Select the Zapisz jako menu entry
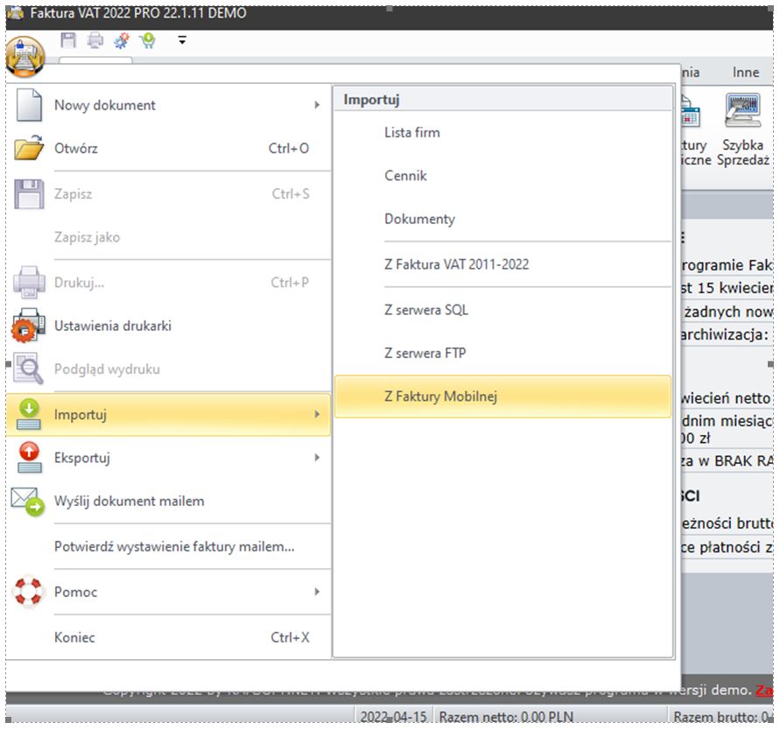The width and height of the screenshot is (780, 730). point(169,237)
